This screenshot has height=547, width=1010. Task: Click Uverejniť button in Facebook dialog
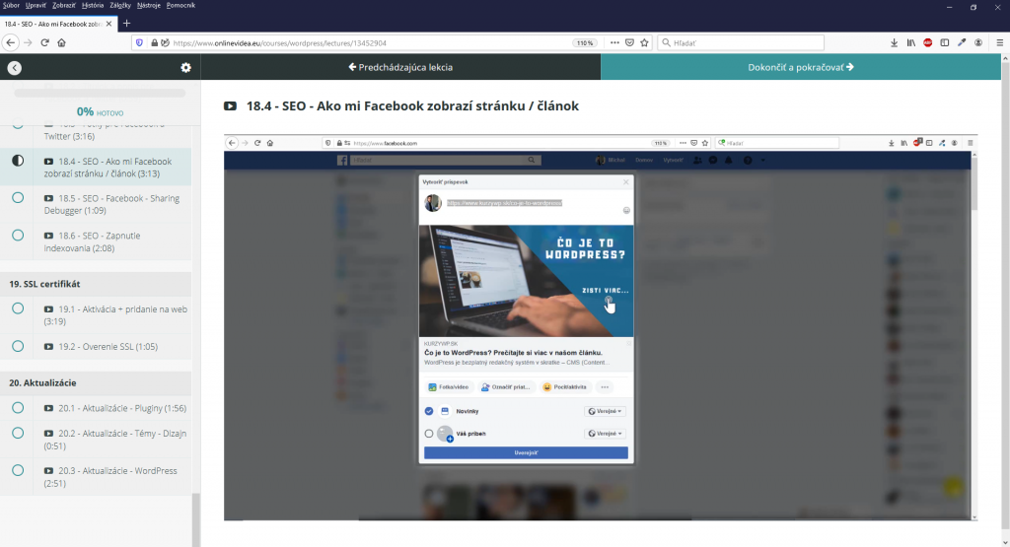click(x=526, y=453)
